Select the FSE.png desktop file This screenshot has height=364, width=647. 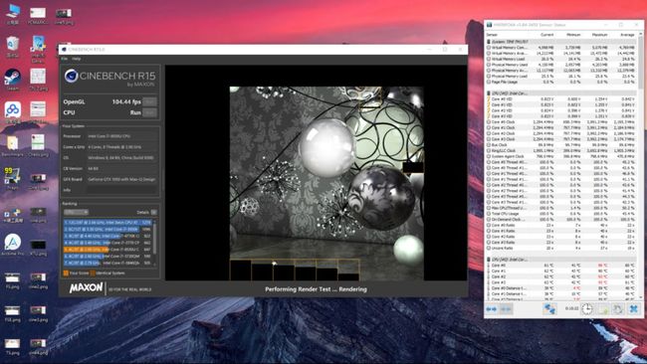tap(12, 313)
